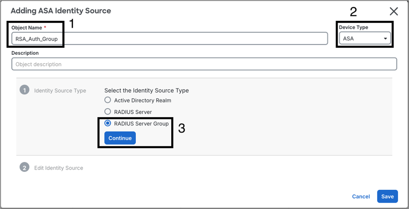Select the Active Directory Realm radio button

[x=108, y=100]
